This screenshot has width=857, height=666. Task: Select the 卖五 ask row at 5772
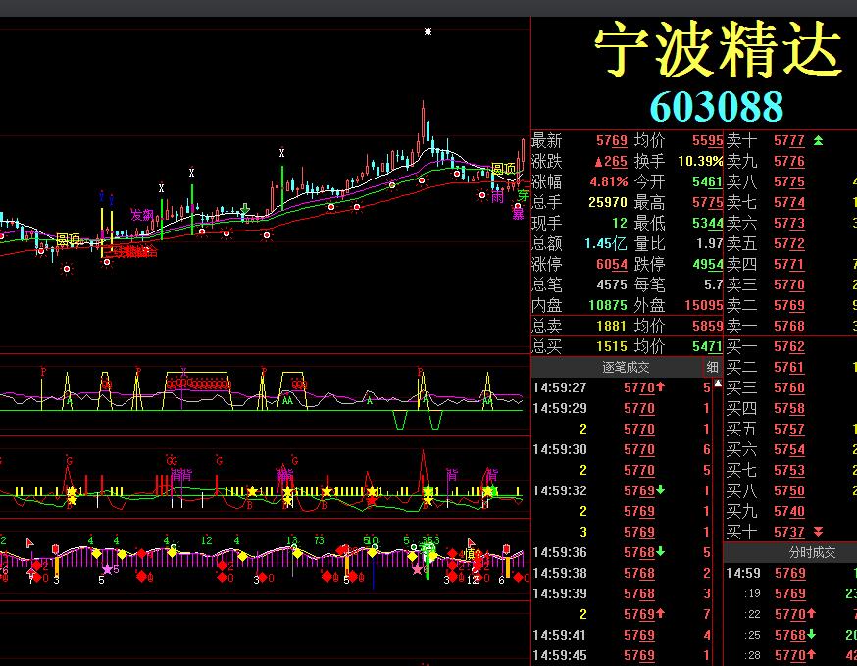coord(790,243)
